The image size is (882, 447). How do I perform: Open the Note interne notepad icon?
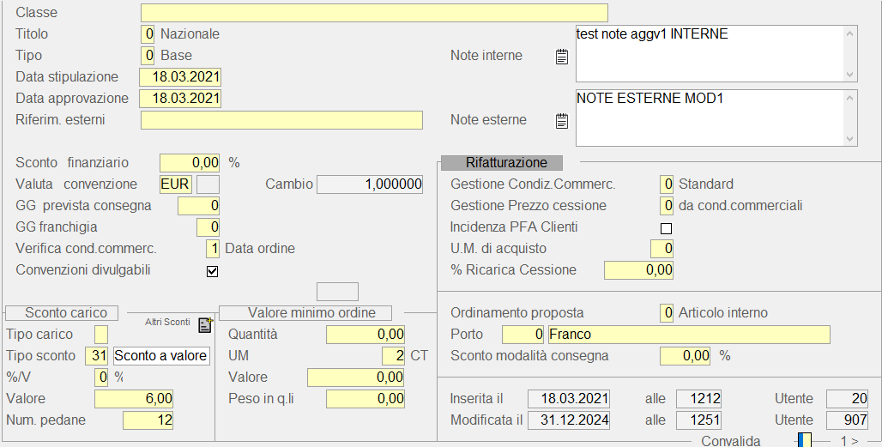click(x=562, y=57)
